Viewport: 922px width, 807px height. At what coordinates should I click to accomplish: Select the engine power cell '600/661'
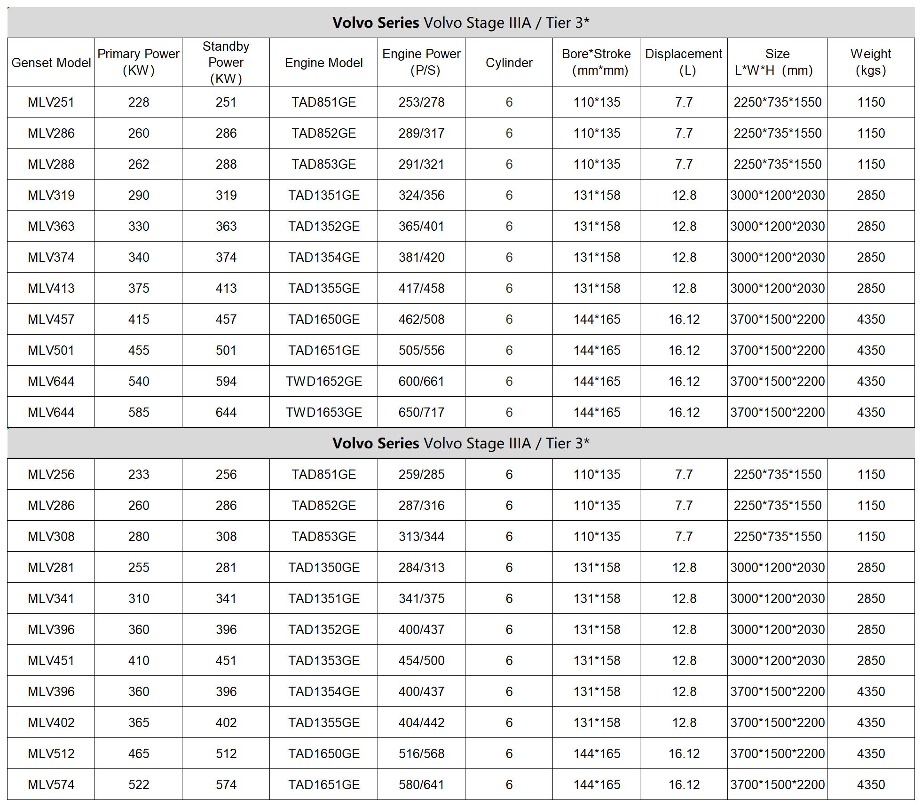point(421,381)
